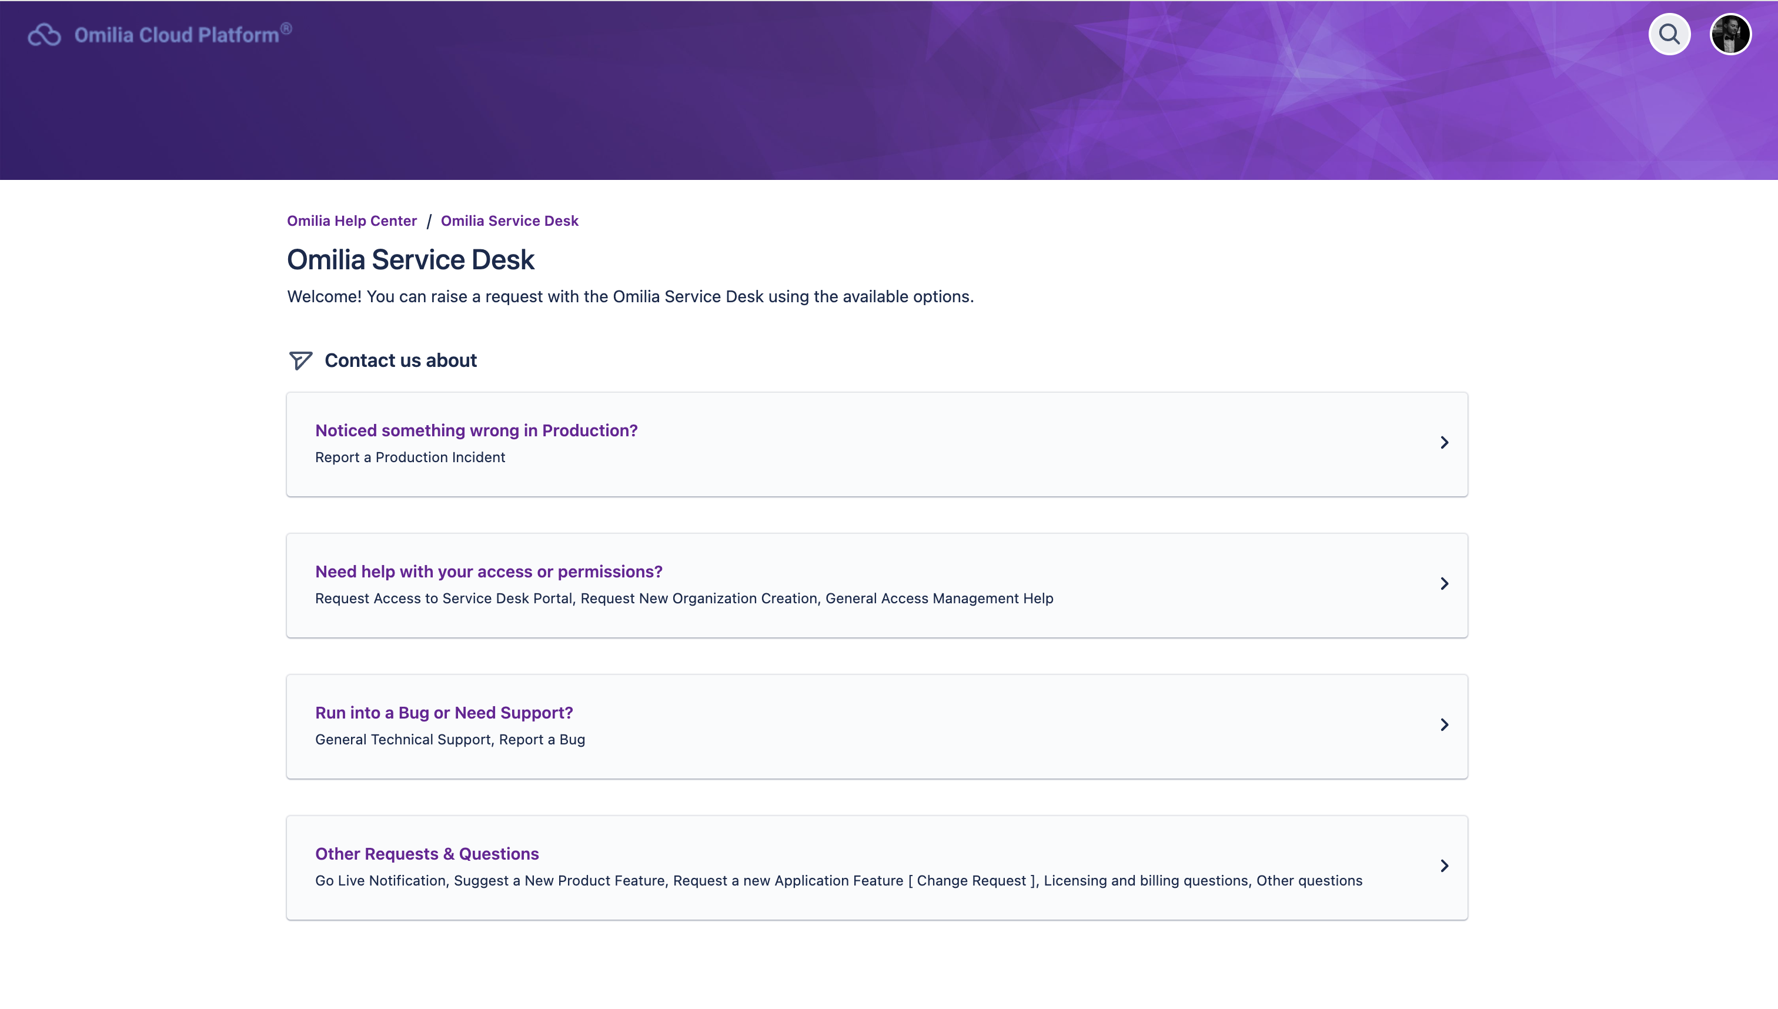
Task: Open 'Noticed something wrong in Production?' heading
Action: coord(476,430)
